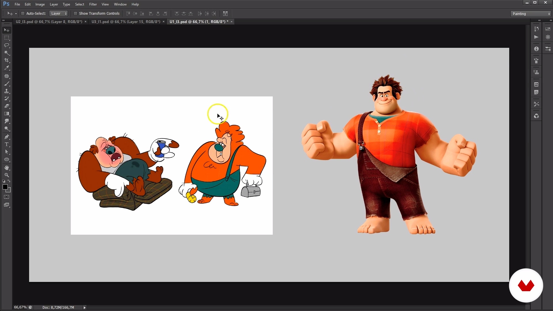553x311 pixels.
Task: Click the background color swatch
Action: tap(9, 191)
